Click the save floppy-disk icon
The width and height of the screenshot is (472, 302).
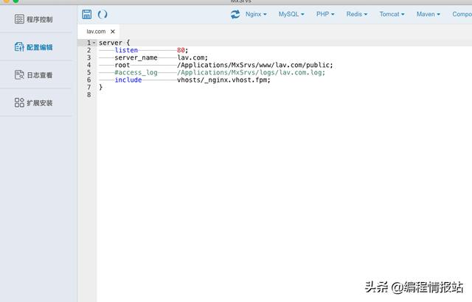coord(87,14)
